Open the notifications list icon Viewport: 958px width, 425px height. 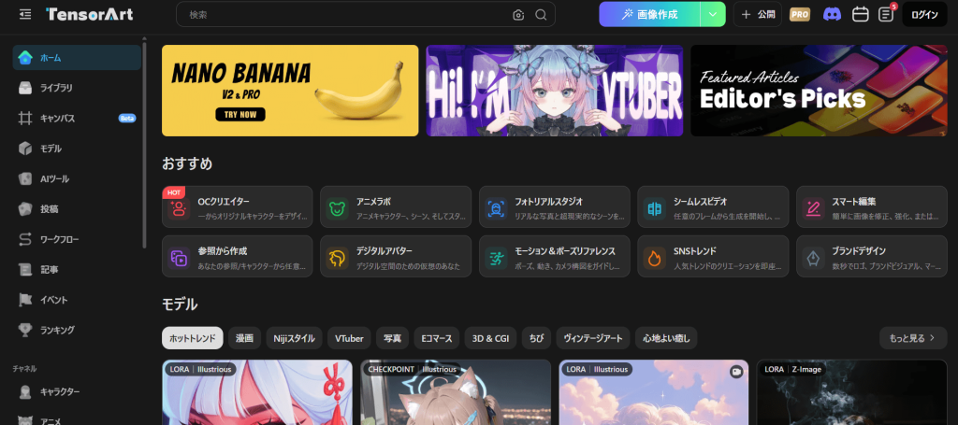886,14
